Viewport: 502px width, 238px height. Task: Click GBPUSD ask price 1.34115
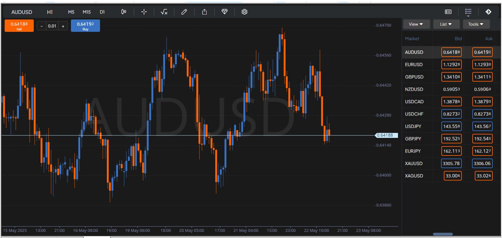482,77
